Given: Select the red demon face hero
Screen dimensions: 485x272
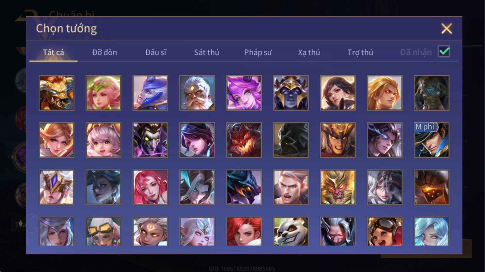Looking at the screenshot, I should pos(244,140).
